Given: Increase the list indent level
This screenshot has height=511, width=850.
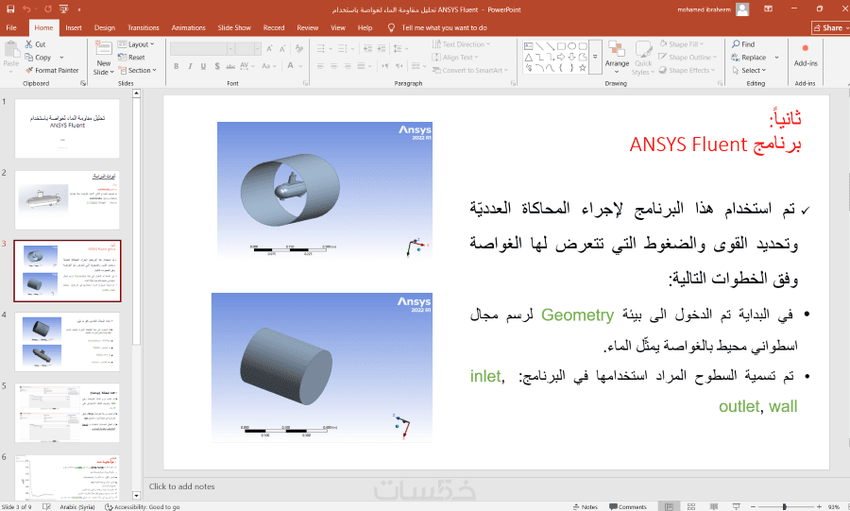Looking at the screenshot, I should [x=382, y=49].
